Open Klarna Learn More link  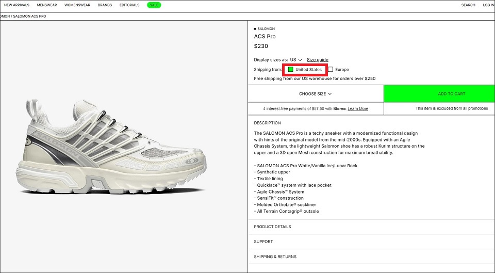pos(358,109)
